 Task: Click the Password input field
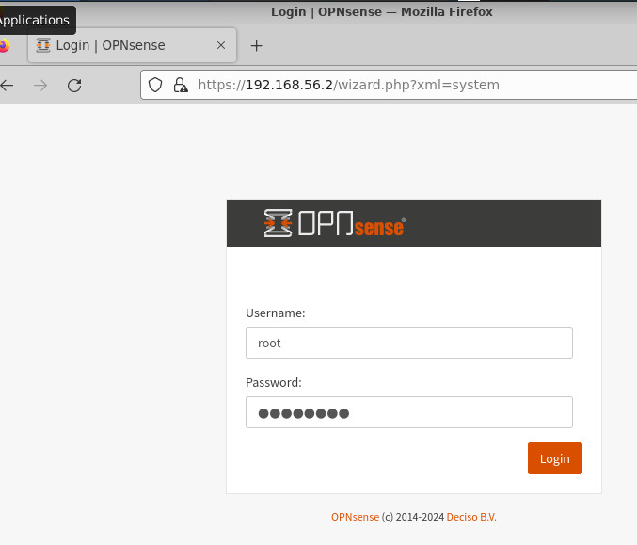click(x=409, y=412)
